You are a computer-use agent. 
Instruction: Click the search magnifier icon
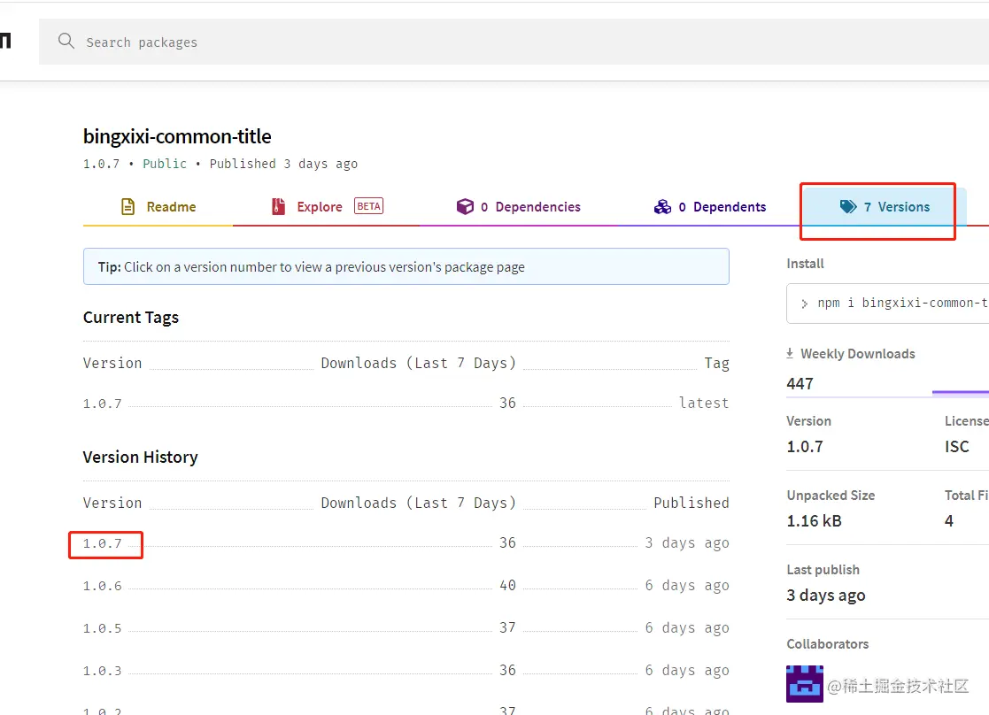point(66,41)
